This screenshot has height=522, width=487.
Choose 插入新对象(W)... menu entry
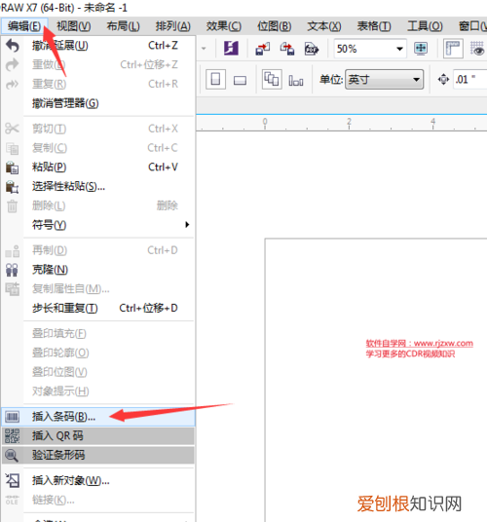click(x=98, y=480)
